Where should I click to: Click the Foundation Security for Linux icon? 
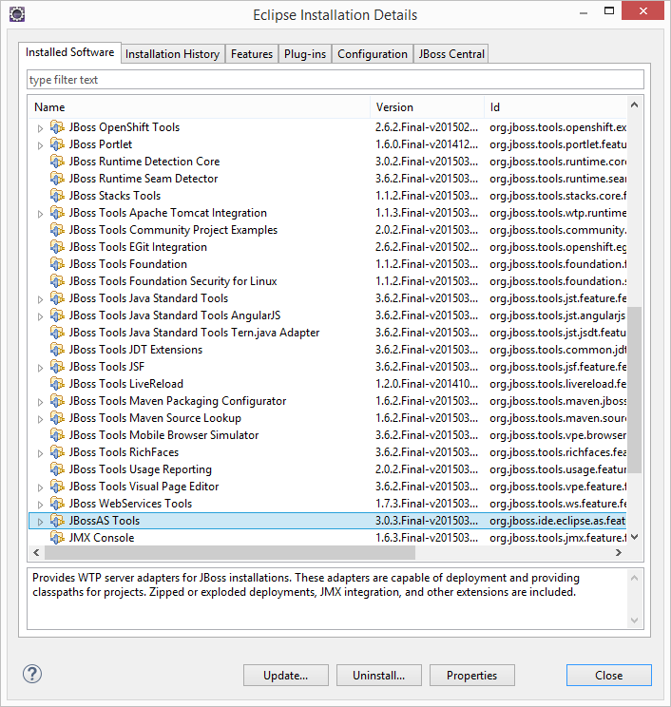click(57, 282)
